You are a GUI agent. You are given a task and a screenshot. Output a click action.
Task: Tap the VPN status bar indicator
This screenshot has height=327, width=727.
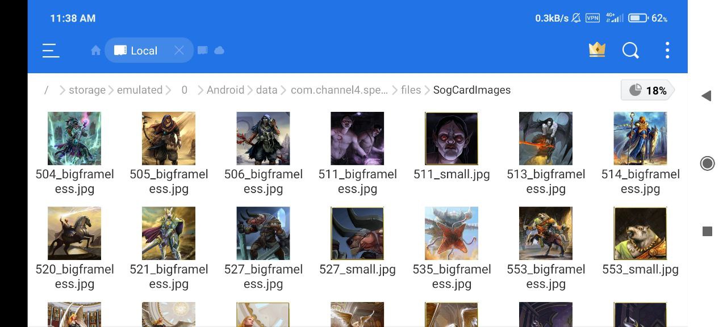click(592, 18)
